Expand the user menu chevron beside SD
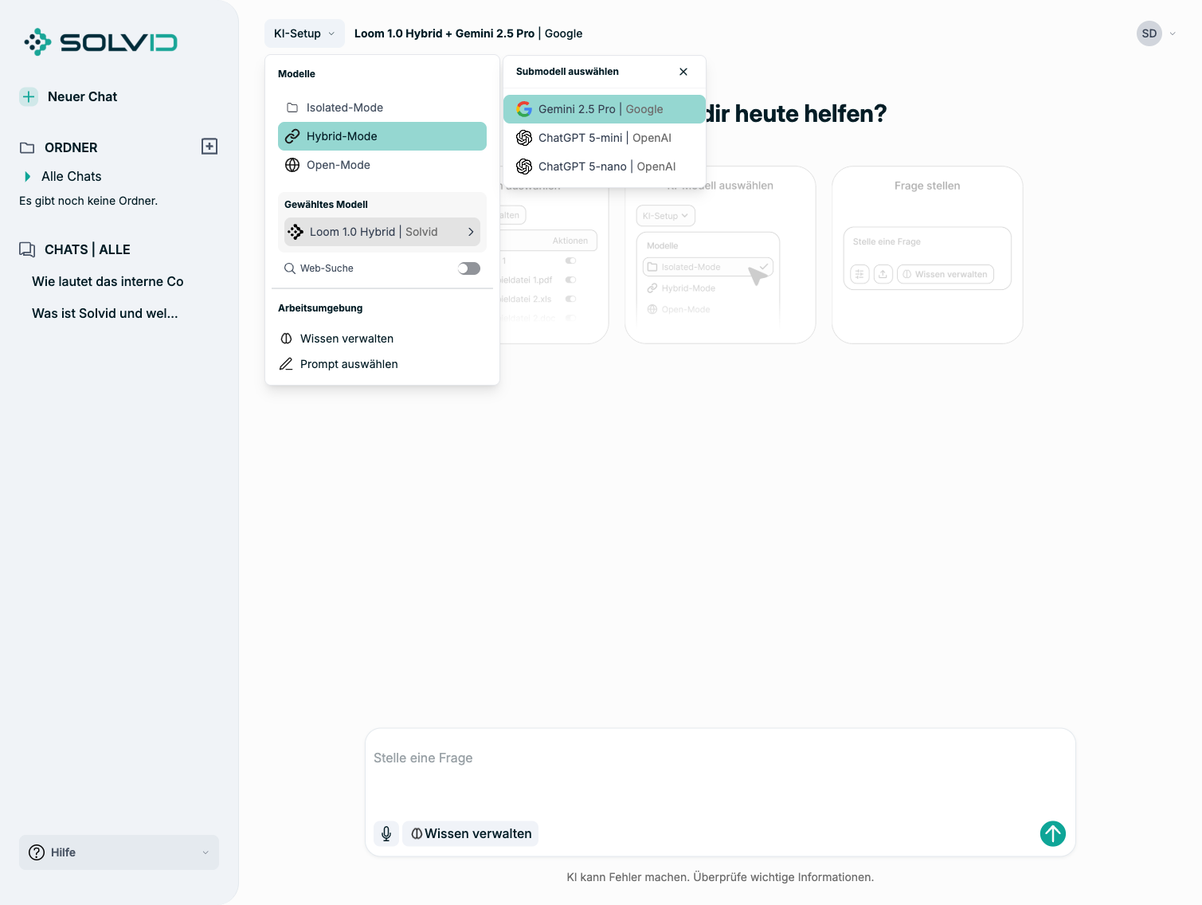The image size is (1202, 905). (x=1173, y=33)
